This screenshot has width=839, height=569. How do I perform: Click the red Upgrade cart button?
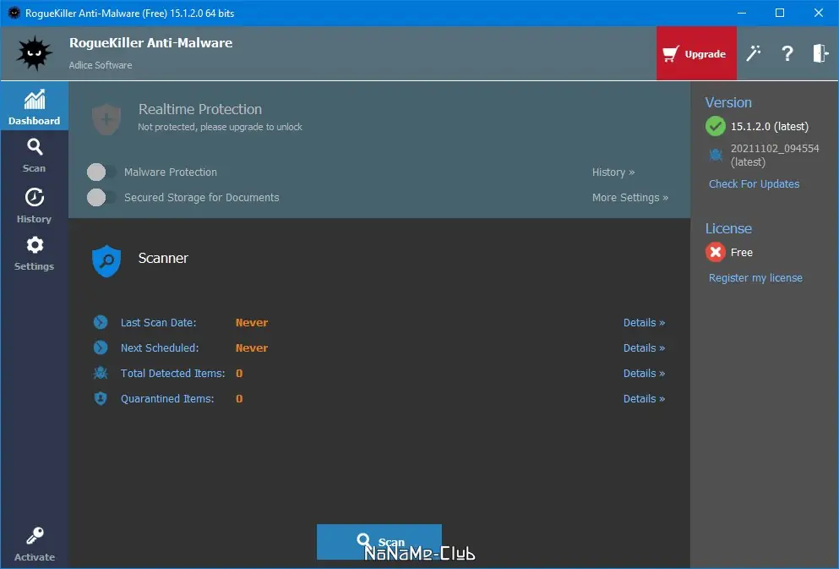696,53
